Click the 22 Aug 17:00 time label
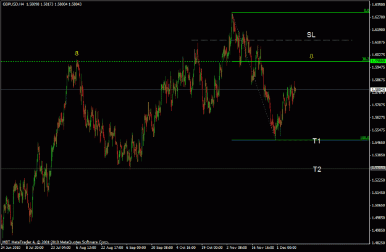Screen dimensions: 386x252 (112, 248)
